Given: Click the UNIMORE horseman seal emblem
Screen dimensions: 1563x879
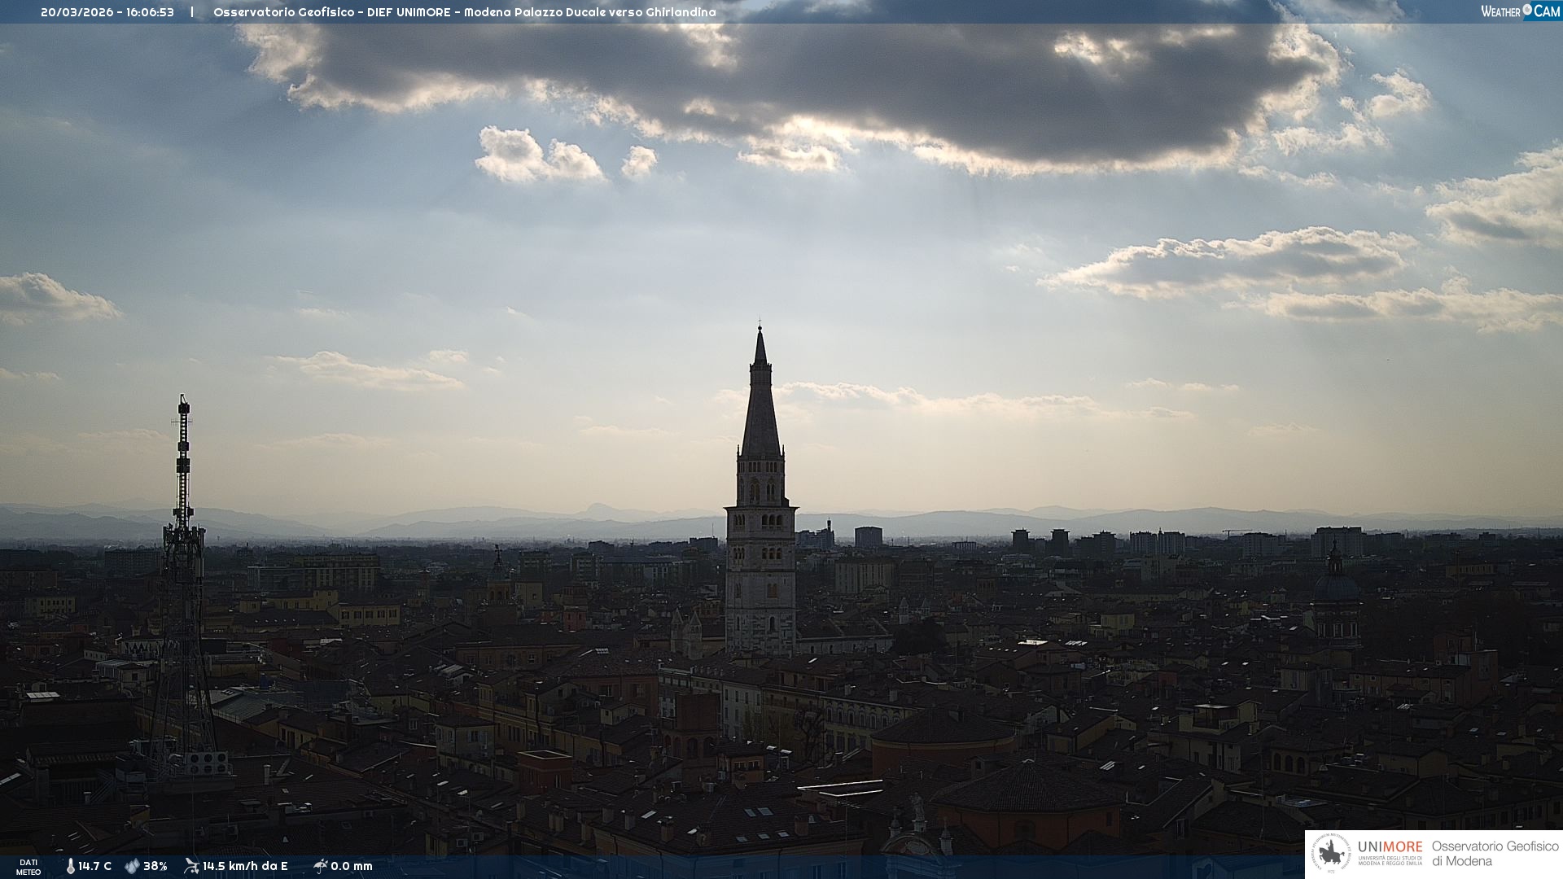Looking at the screenshot, I should (x=1331, y=854).
